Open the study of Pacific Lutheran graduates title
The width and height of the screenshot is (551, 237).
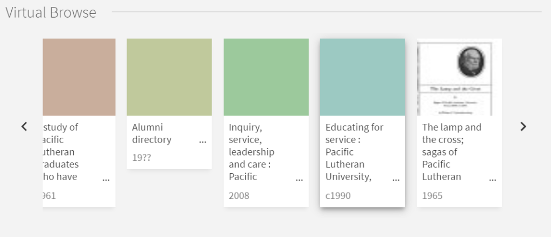[x=61, y=152]
